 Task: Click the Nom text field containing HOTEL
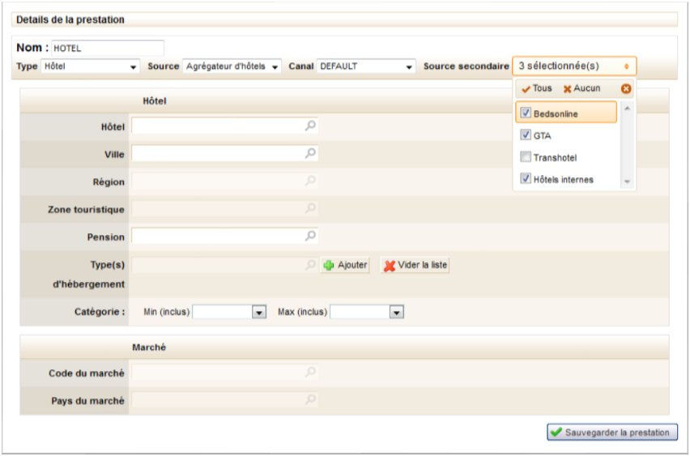click(x=107, y=49)
